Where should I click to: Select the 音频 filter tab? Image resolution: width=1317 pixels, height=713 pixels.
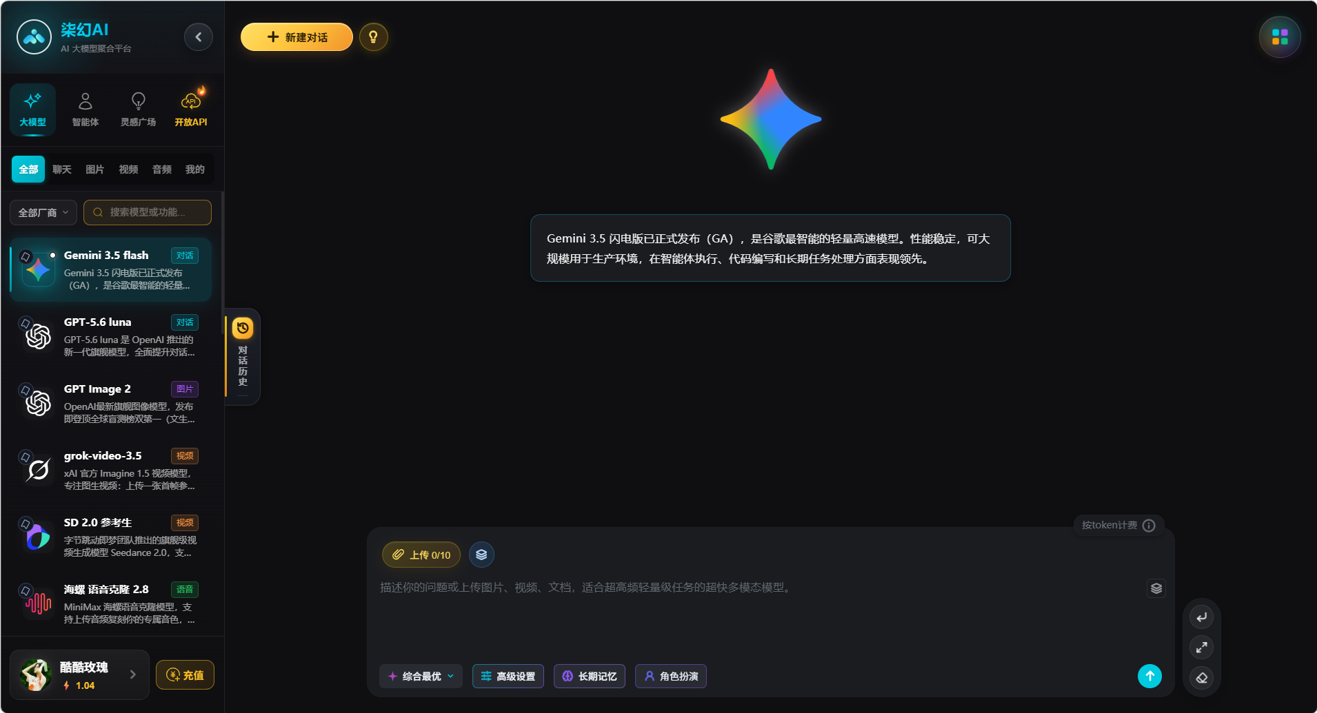pos(162,169)
